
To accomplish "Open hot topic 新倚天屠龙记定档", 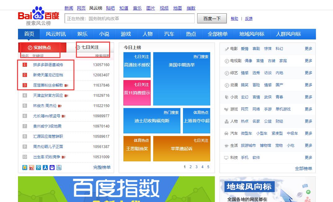I will pos(48,75).
